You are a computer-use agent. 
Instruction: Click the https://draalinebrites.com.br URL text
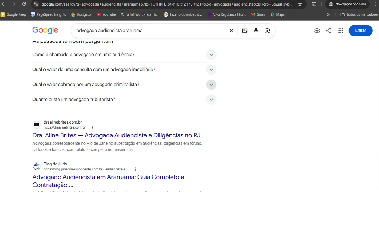coord(64,127)
